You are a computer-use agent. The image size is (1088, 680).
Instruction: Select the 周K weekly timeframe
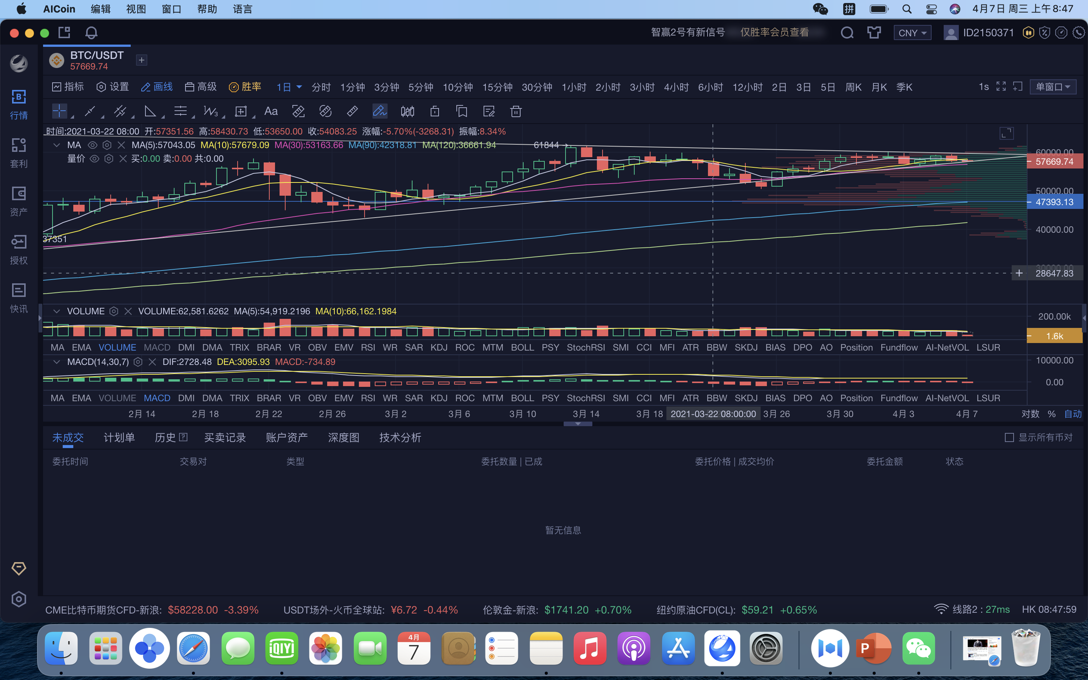(853, 87)
